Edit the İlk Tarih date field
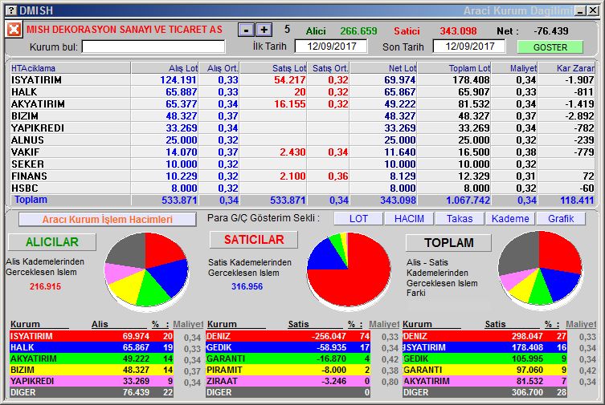This screenshot has width=605, height=405. coord(331,47)
